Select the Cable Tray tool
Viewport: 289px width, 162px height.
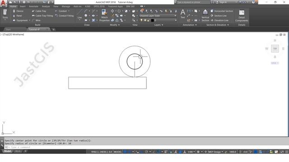coord(39,11)
